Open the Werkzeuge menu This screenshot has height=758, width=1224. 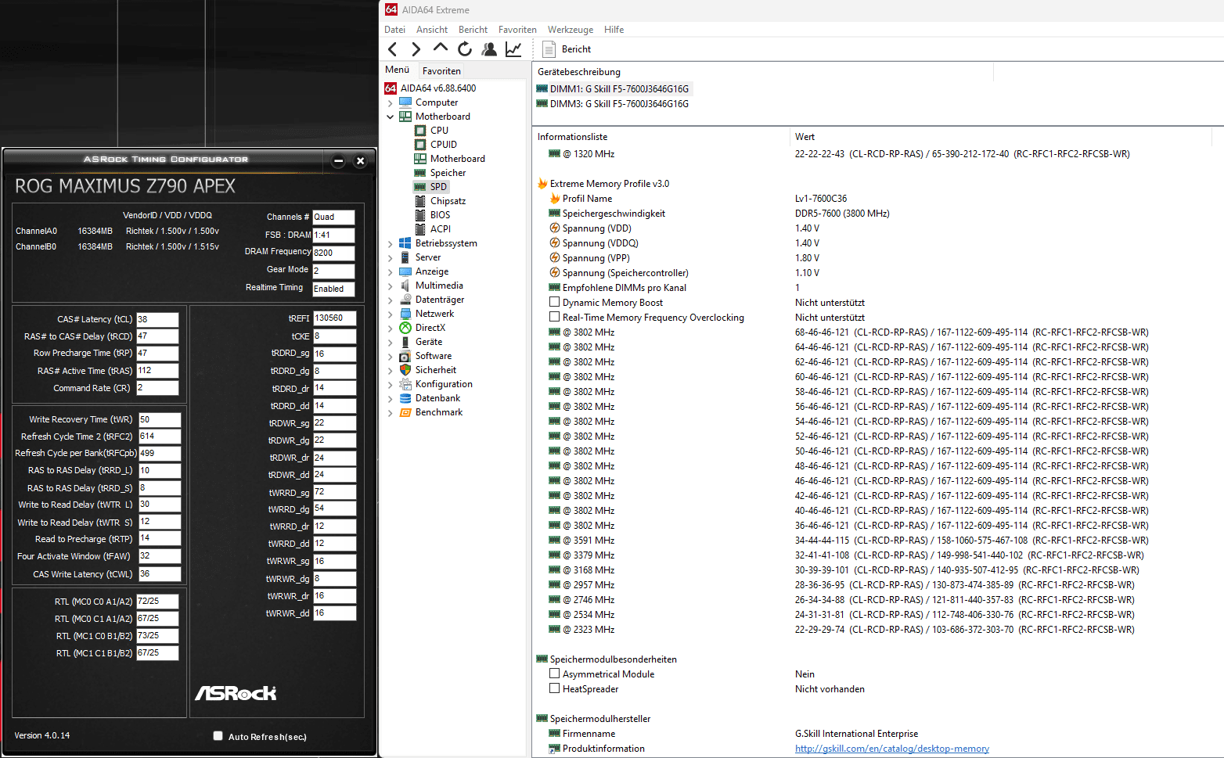(571, 30)
